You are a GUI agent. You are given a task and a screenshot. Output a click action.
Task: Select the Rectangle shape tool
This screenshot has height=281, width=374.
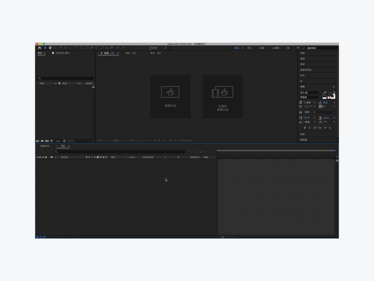(87, 48)
